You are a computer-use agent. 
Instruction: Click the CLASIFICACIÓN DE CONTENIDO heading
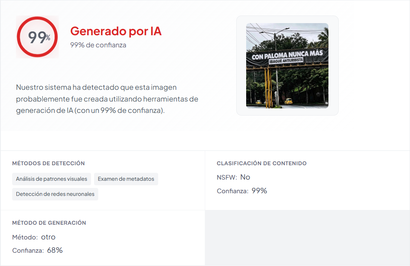tap(261, 163)
